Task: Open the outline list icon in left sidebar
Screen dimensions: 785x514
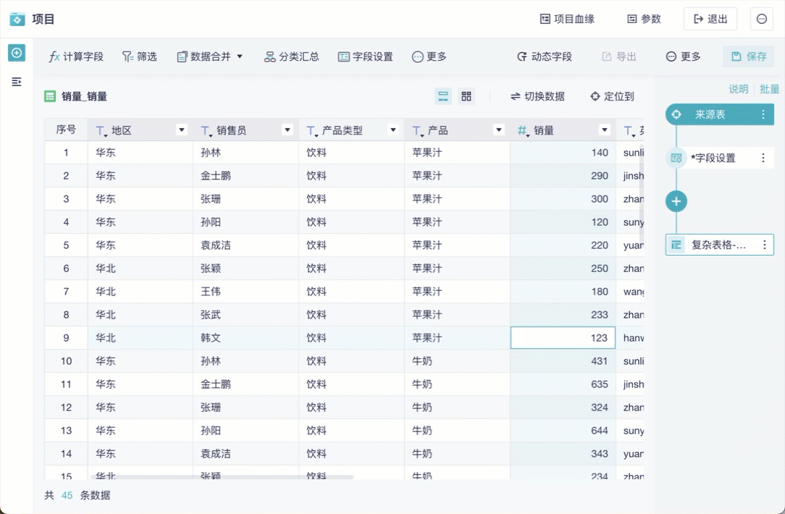Action: pos(17,82)
